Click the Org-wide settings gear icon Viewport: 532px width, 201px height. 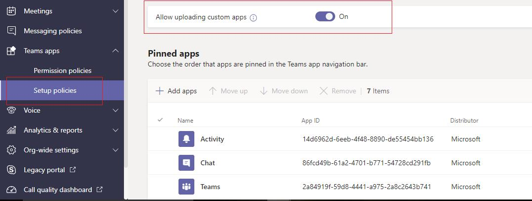tap(11, 150)
